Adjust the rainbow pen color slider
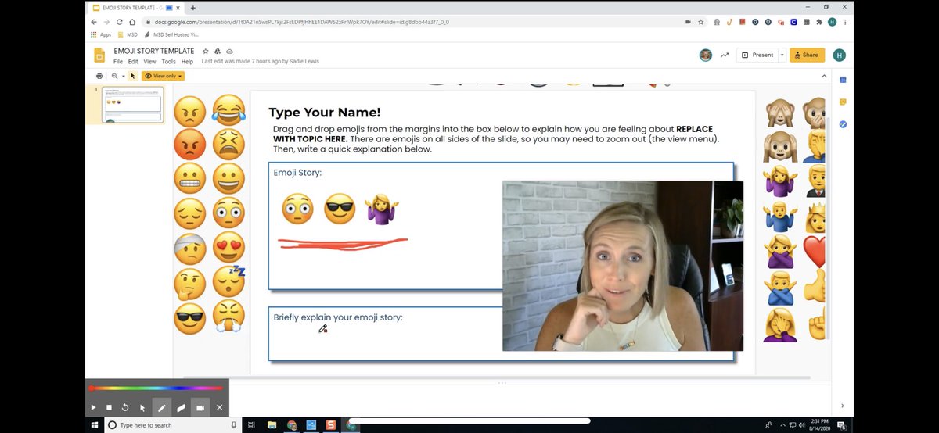 click(157, 388)
